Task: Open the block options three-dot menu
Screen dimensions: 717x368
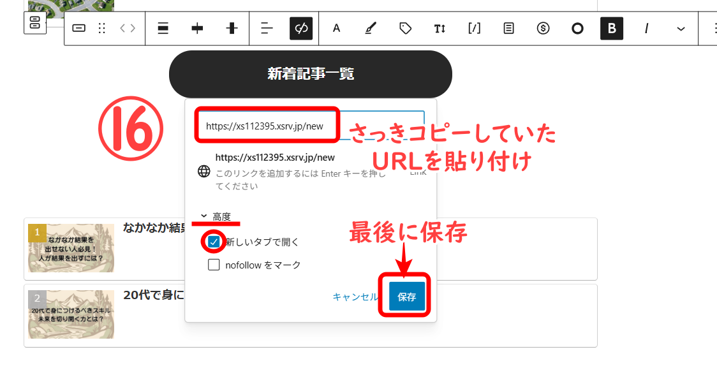Action: (713, 29)
